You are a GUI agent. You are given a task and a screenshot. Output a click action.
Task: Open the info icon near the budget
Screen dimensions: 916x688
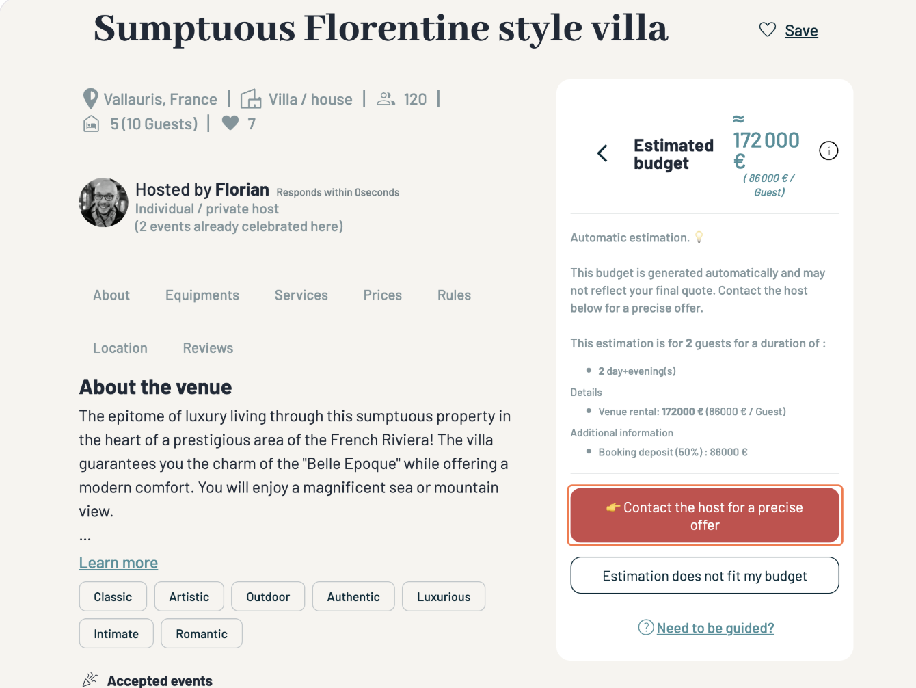829,150
